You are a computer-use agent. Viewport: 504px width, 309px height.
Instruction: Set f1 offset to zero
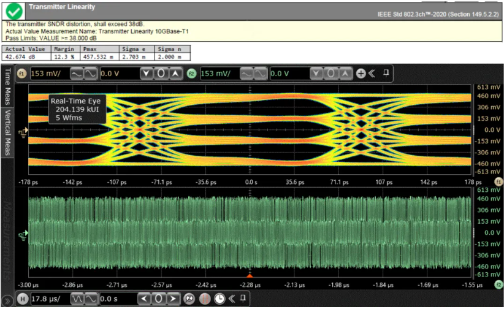[x=161, y=74]
